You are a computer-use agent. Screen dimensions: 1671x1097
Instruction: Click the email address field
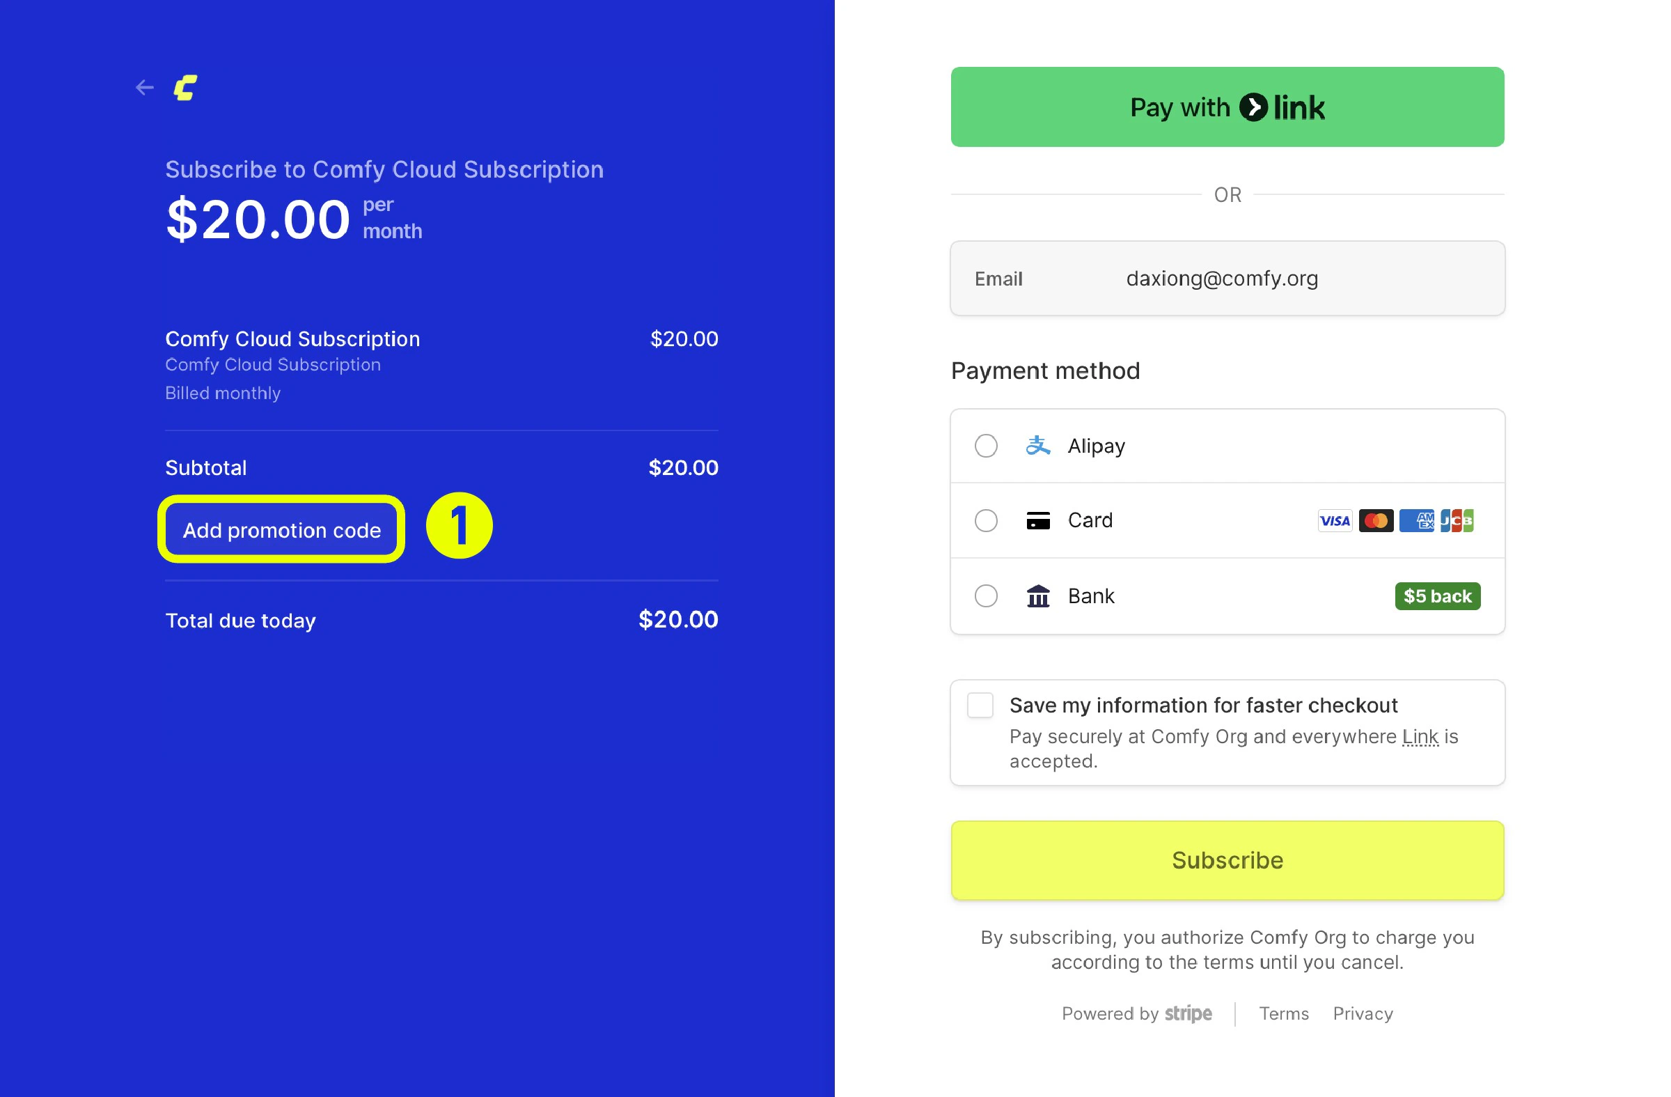(x=1222, y=278)
